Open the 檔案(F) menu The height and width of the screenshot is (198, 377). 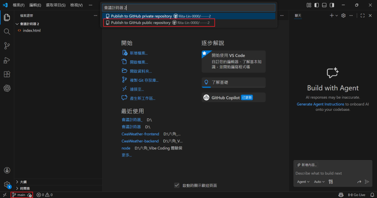18,5
